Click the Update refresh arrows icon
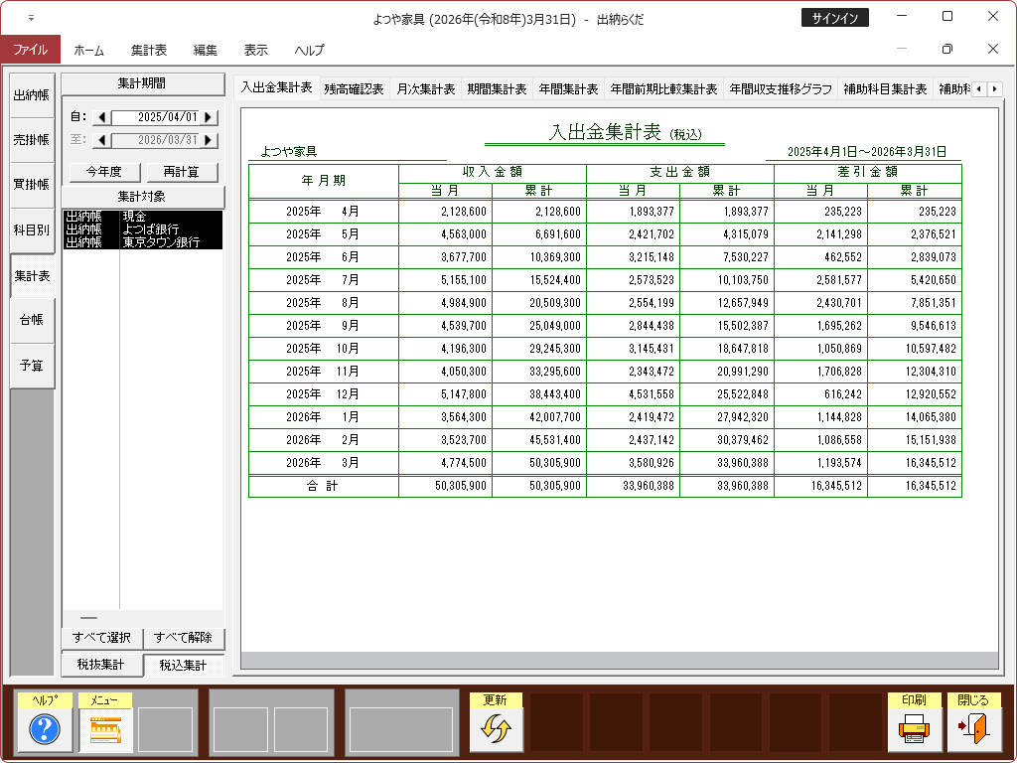Viewport: 1017px width, 763px height. [x=496, y=730]
